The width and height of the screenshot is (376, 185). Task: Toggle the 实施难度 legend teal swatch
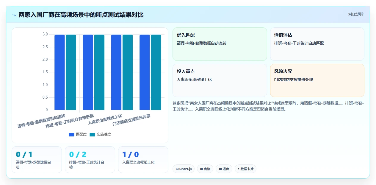pos(93,135)
